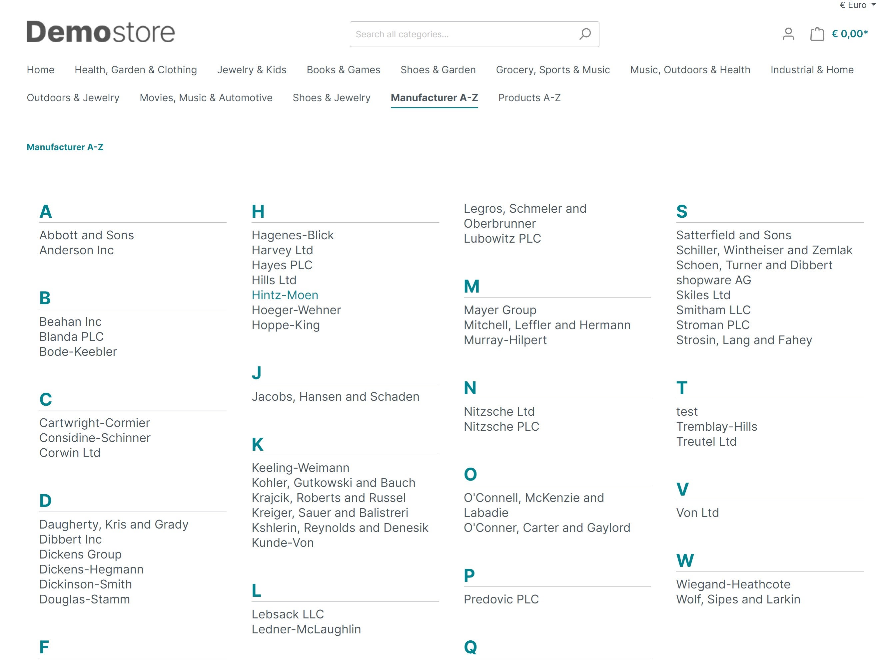Screen dimensions: 883x663
Task: Open manufacturer Anderson Inc
Action: 77,250
